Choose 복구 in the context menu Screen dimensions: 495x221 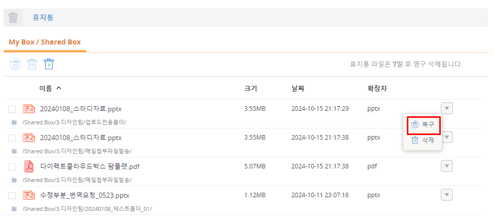[x=423, y=125]
